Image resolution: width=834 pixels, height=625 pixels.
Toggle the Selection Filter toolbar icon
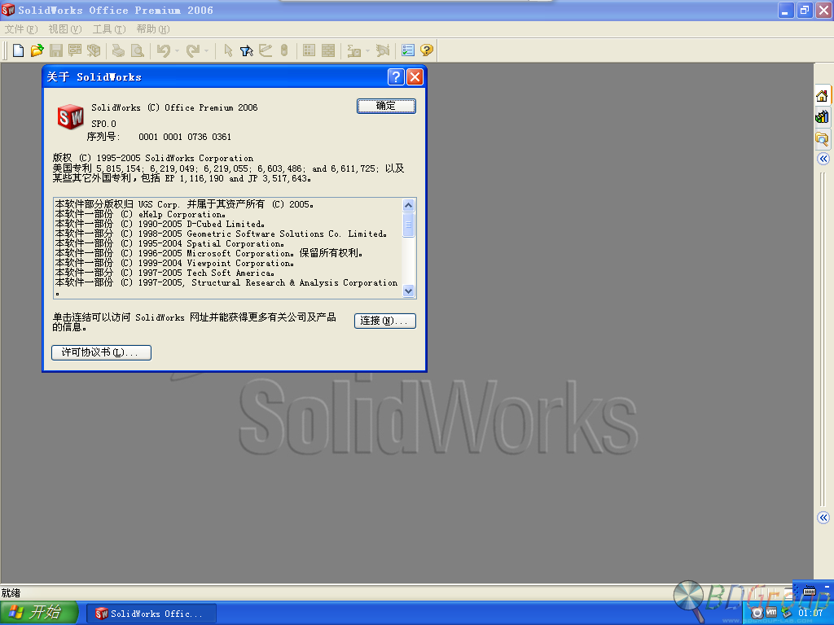pos(246,50)
